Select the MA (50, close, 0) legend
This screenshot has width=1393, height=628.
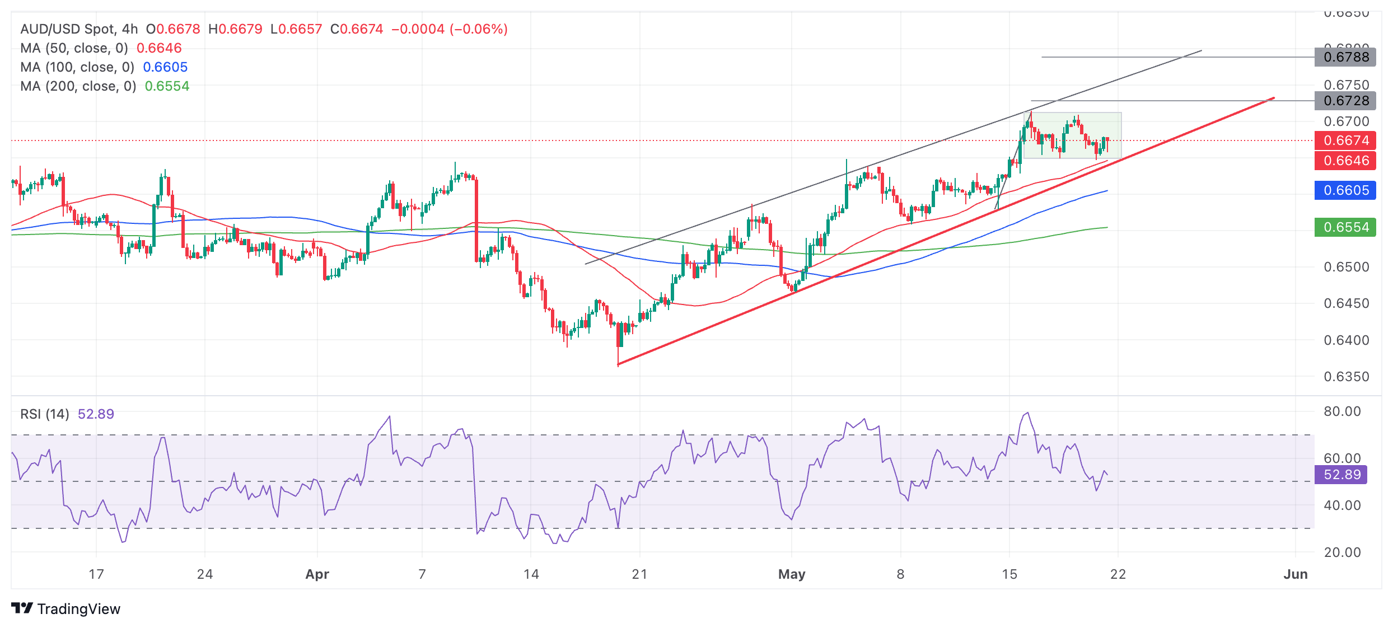pyautogui.click(x=74, y=48)
